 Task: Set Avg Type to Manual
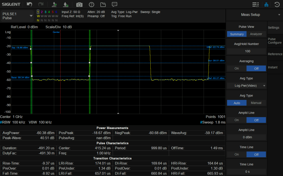tap(256, 103)
